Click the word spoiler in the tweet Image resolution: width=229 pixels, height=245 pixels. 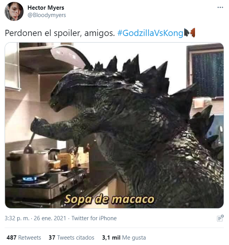coord(68,33)
